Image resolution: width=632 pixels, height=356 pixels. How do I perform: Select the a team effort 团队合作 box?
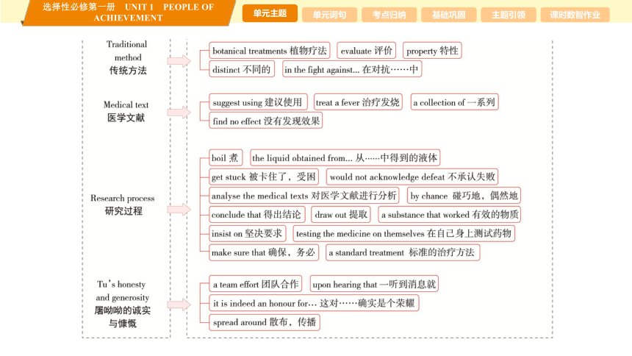coord(256,284)
